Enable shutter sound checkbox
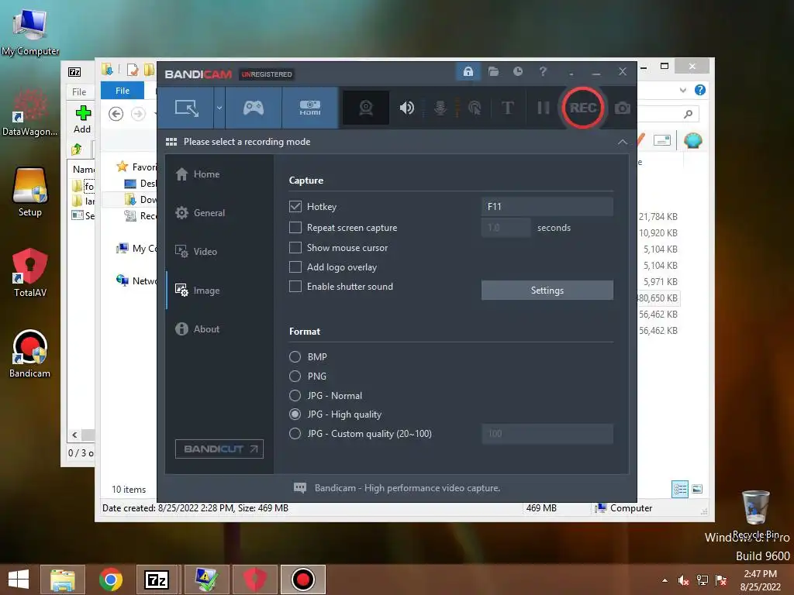This screenshot has width=794, height=595. click(295, 287)
